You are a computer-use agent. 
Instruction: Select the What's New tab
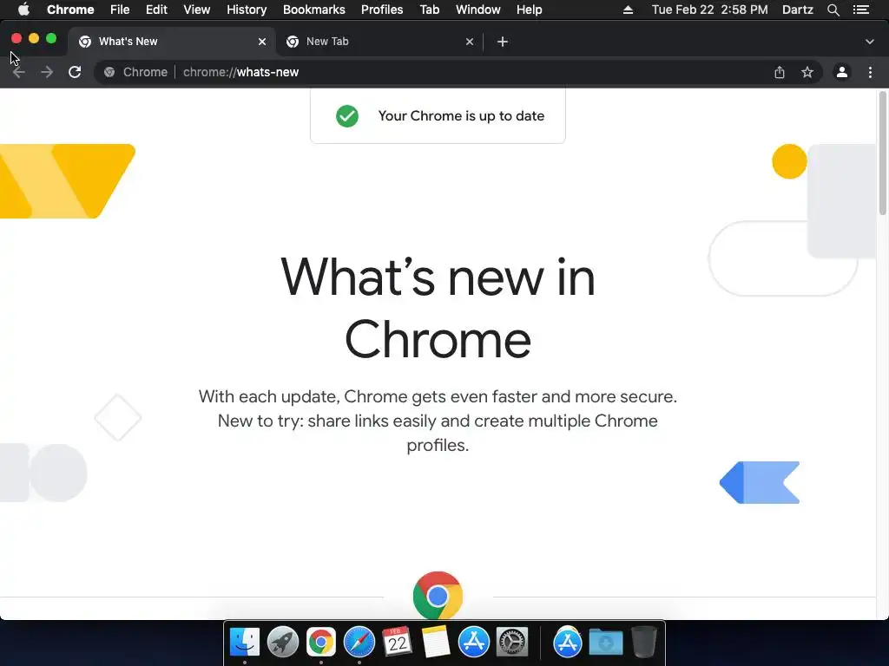pyautogui.click(x=172, y=42)
